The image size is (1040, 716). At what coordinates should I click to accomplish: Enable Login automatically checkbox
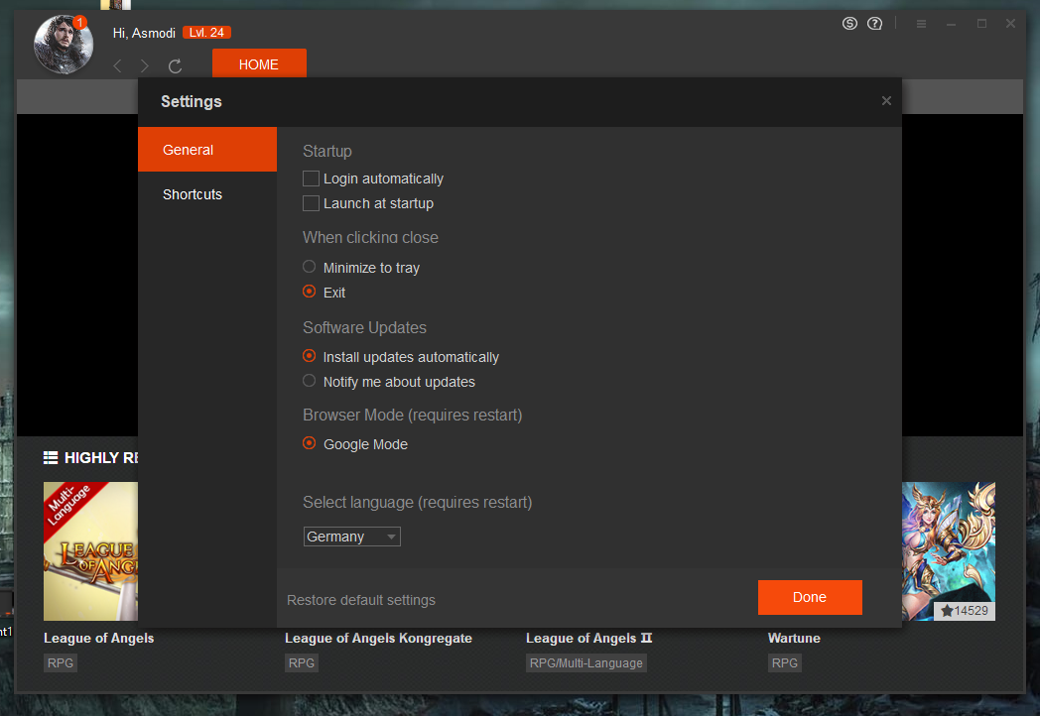(311, 179)
